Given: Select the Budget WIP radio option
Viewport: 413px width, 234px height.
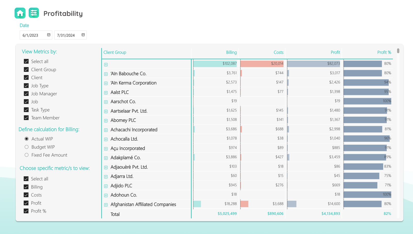Looking at the screenshot, I should (27, 147).
